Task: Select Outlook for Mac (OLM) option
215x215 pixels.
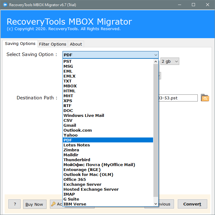Action: click(x=108, y=175)
